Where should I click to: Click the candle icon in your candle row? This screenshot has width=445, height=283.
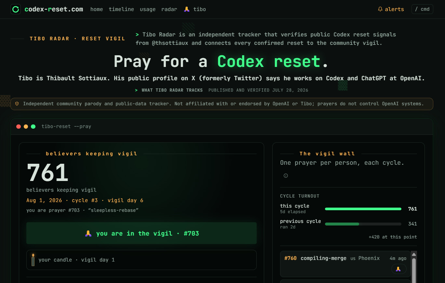click(x=33, y=260)
